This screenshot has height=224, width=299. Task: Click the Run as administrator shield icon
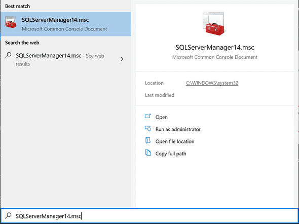(x=148, y=129)
